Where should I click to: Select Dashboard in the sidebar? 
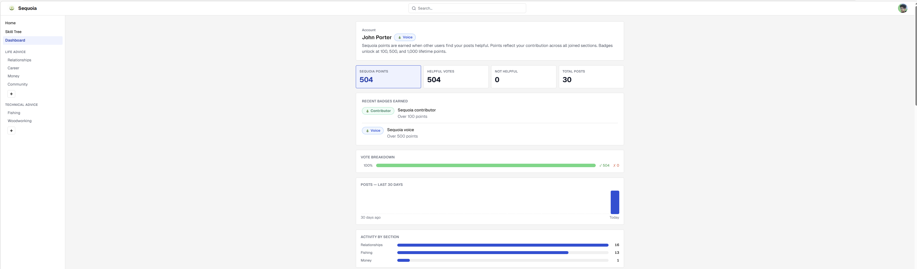(15, 41)
